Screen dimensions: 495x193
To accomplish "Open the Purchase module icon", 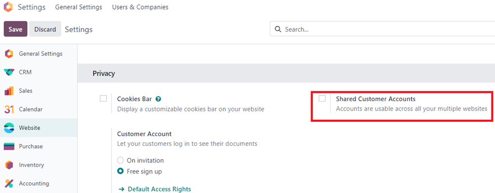I will 9,146.
